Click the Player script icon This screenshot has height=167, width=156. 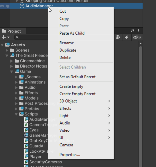[26, 157]
